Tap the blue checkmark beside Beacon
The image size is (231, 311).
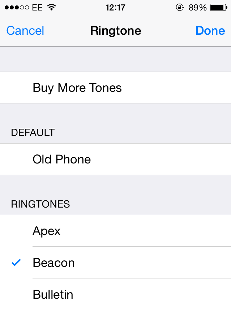coord(16,263)
